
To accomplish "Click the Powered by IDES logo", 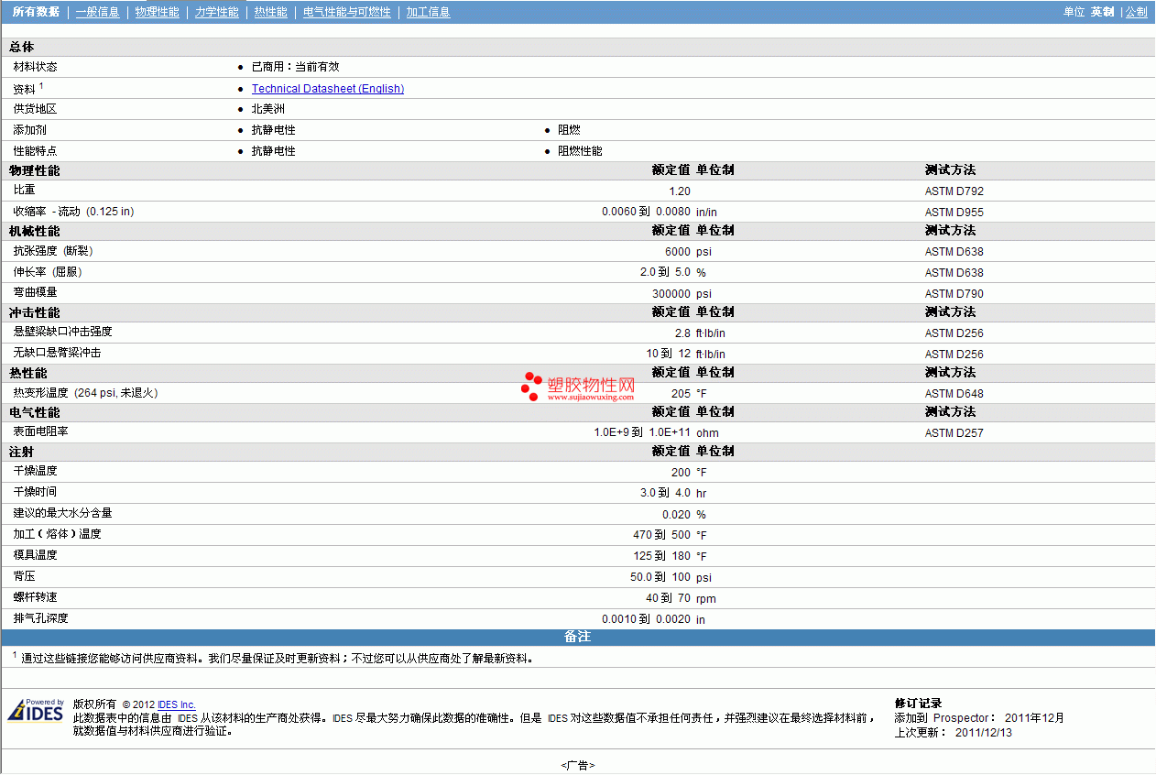I will 36,711.
